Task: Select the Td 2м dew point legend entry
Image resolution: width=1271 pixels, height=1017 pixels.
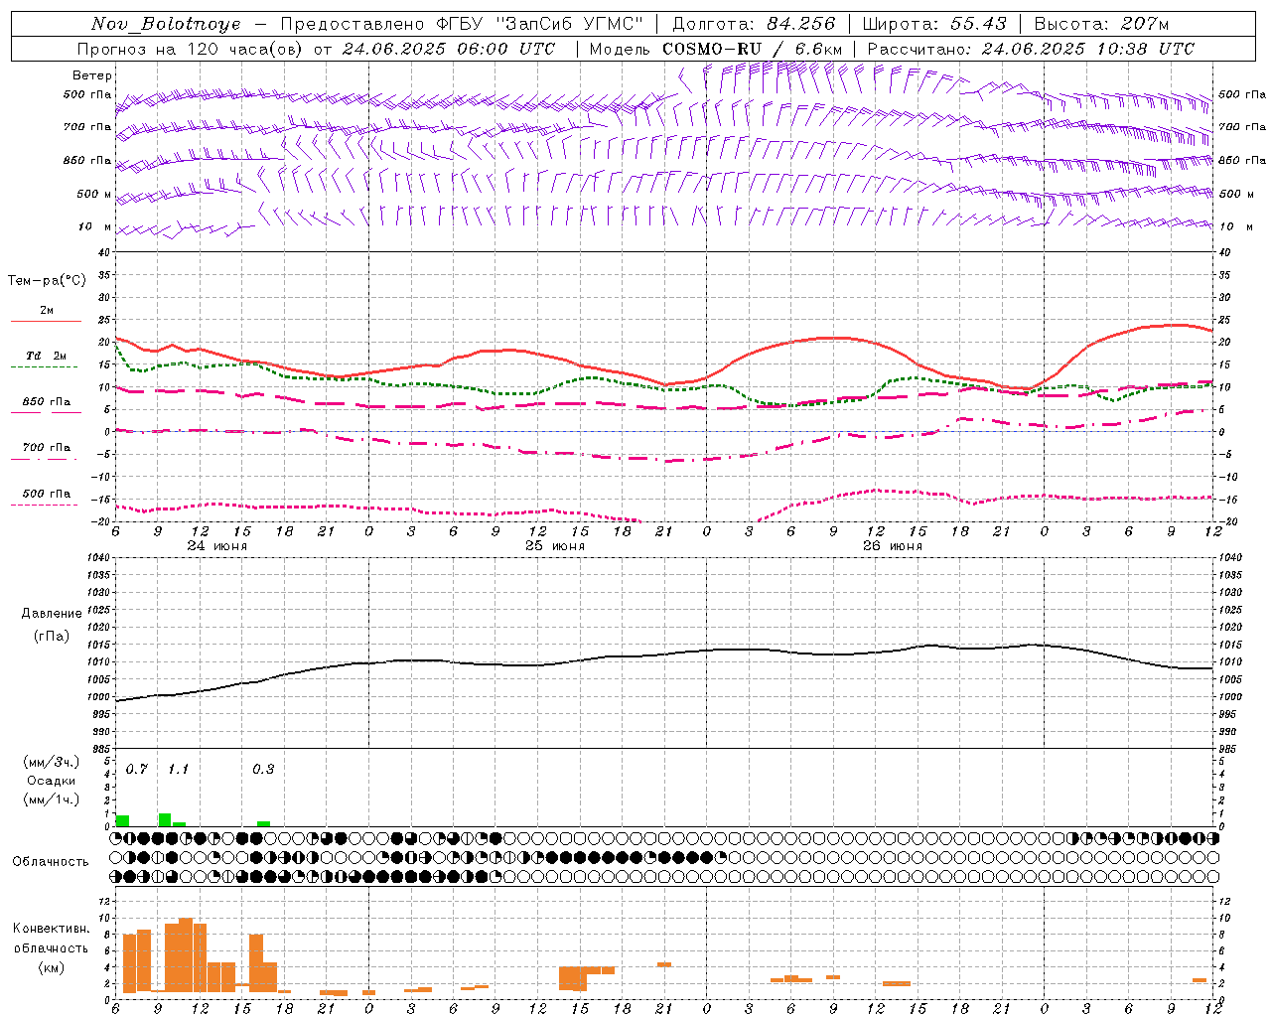Action: 47,356
